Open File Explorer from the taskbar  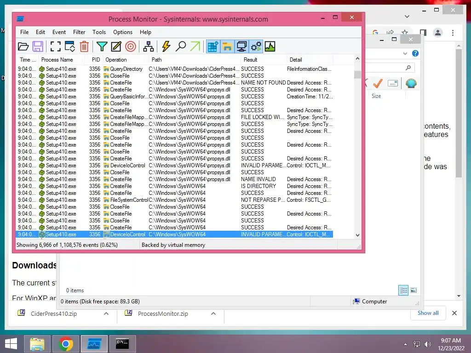pos(37,344)
